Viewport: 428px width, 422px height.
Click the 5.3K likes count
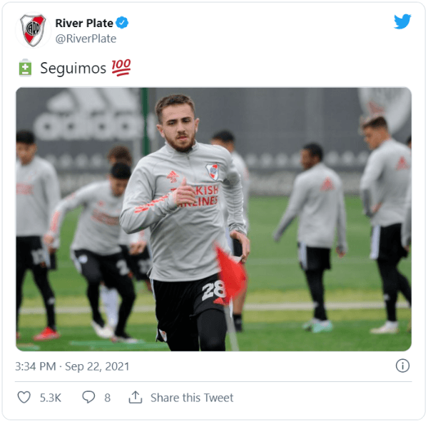[51, 398]
